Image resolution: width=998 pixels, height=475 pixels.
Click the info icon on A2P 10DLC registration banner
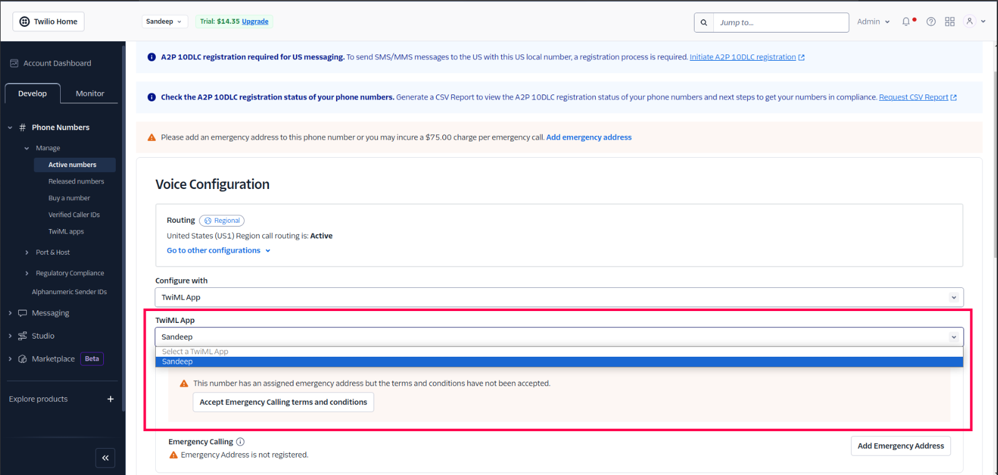coord(151,57)
